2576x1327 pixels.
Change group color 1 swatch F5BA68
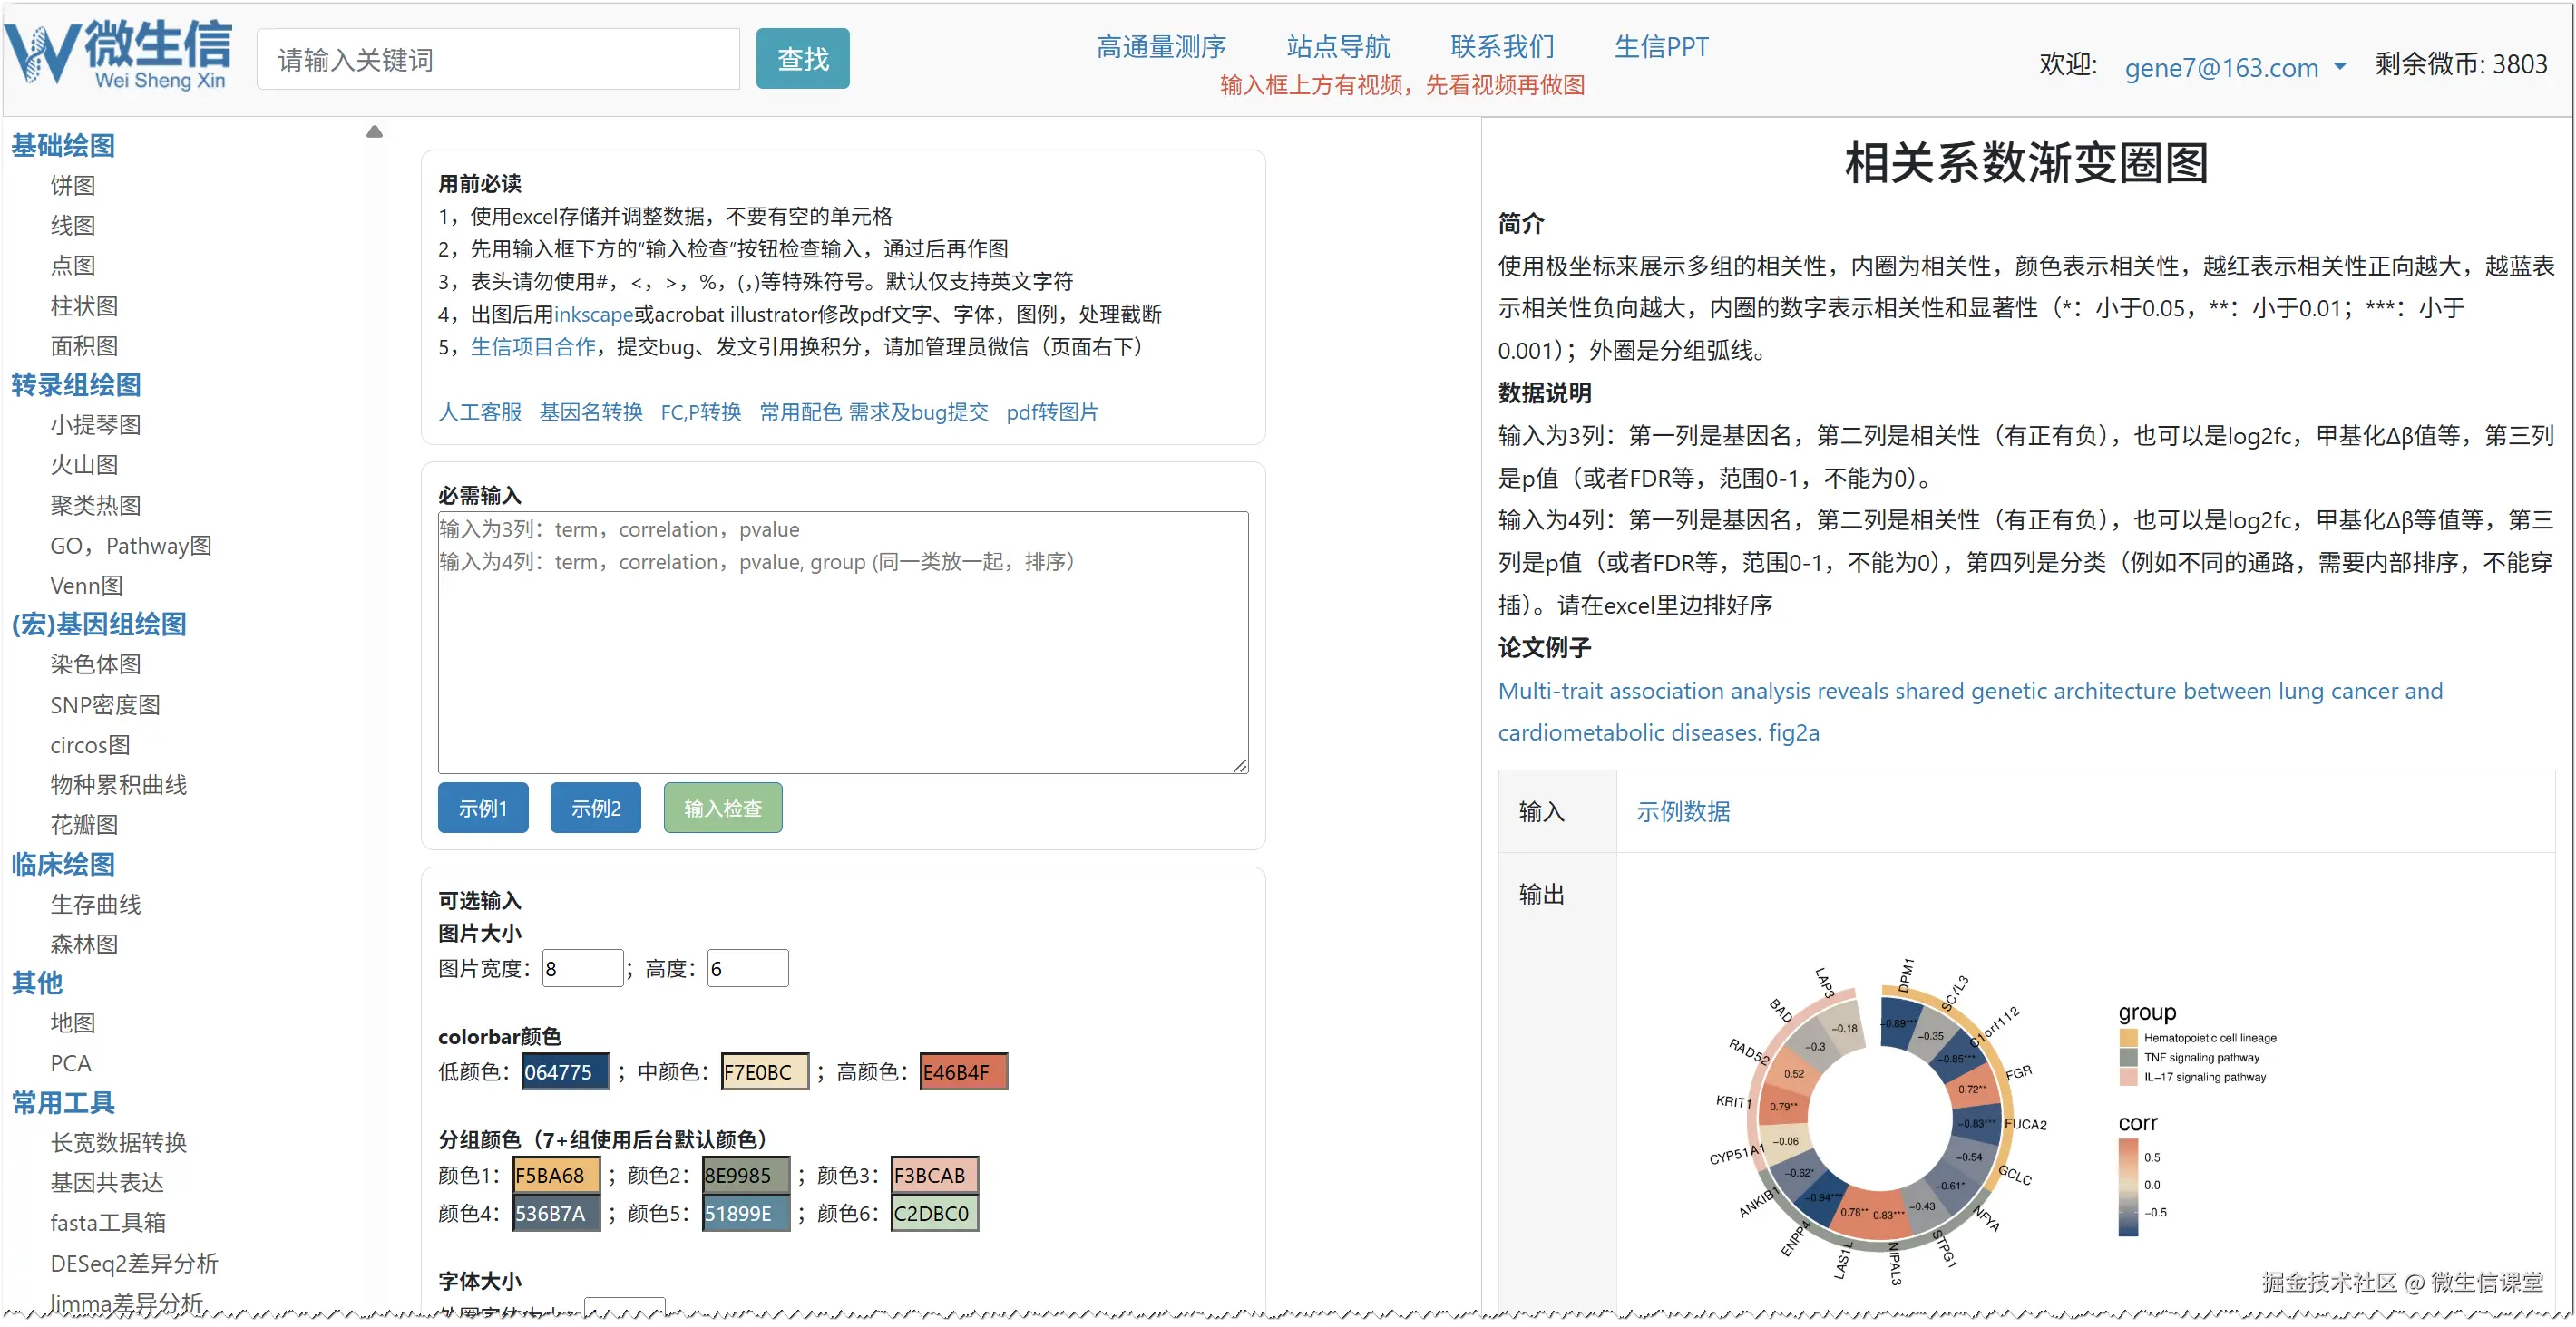tap(555, 1175)
